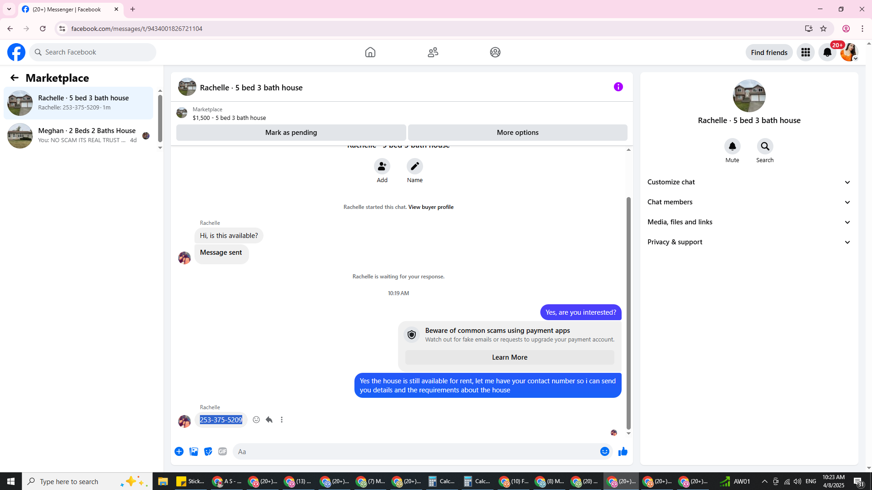Open the tab search dropdown arrow
Screen dimensions: 872x490
click(9, 9)
